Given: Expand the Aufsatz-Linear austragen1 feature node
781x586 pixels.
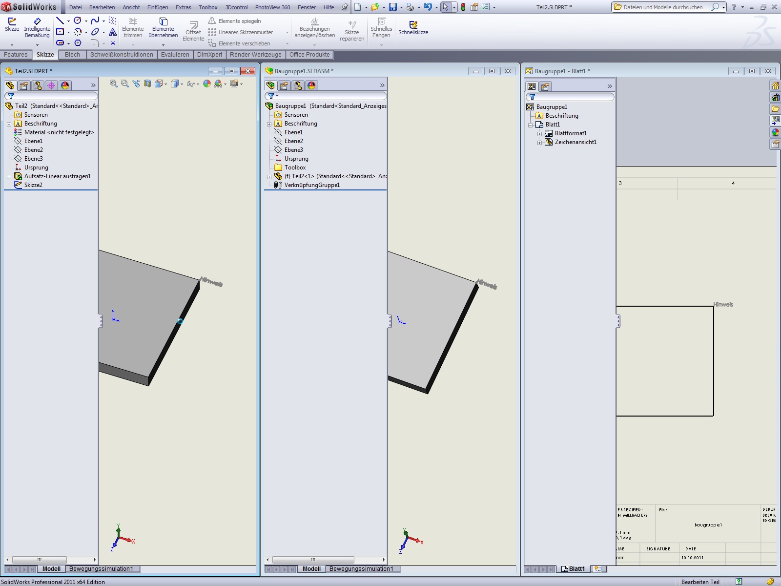Looking at the screenshot, I should coord(9,177).
